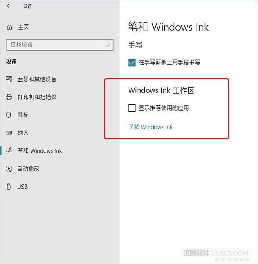The height and width of the screenshot is (264, 258).
Task: Open the 蓝牙和其他设备 section
Action: pyautogui.click(x=37, y=79)
